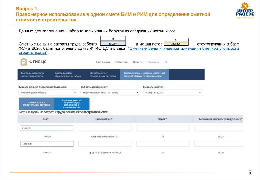Screen dimensions: 260x180
Task: Select cell Средний разряд машинистов 4,5
Action: [105, 153]
